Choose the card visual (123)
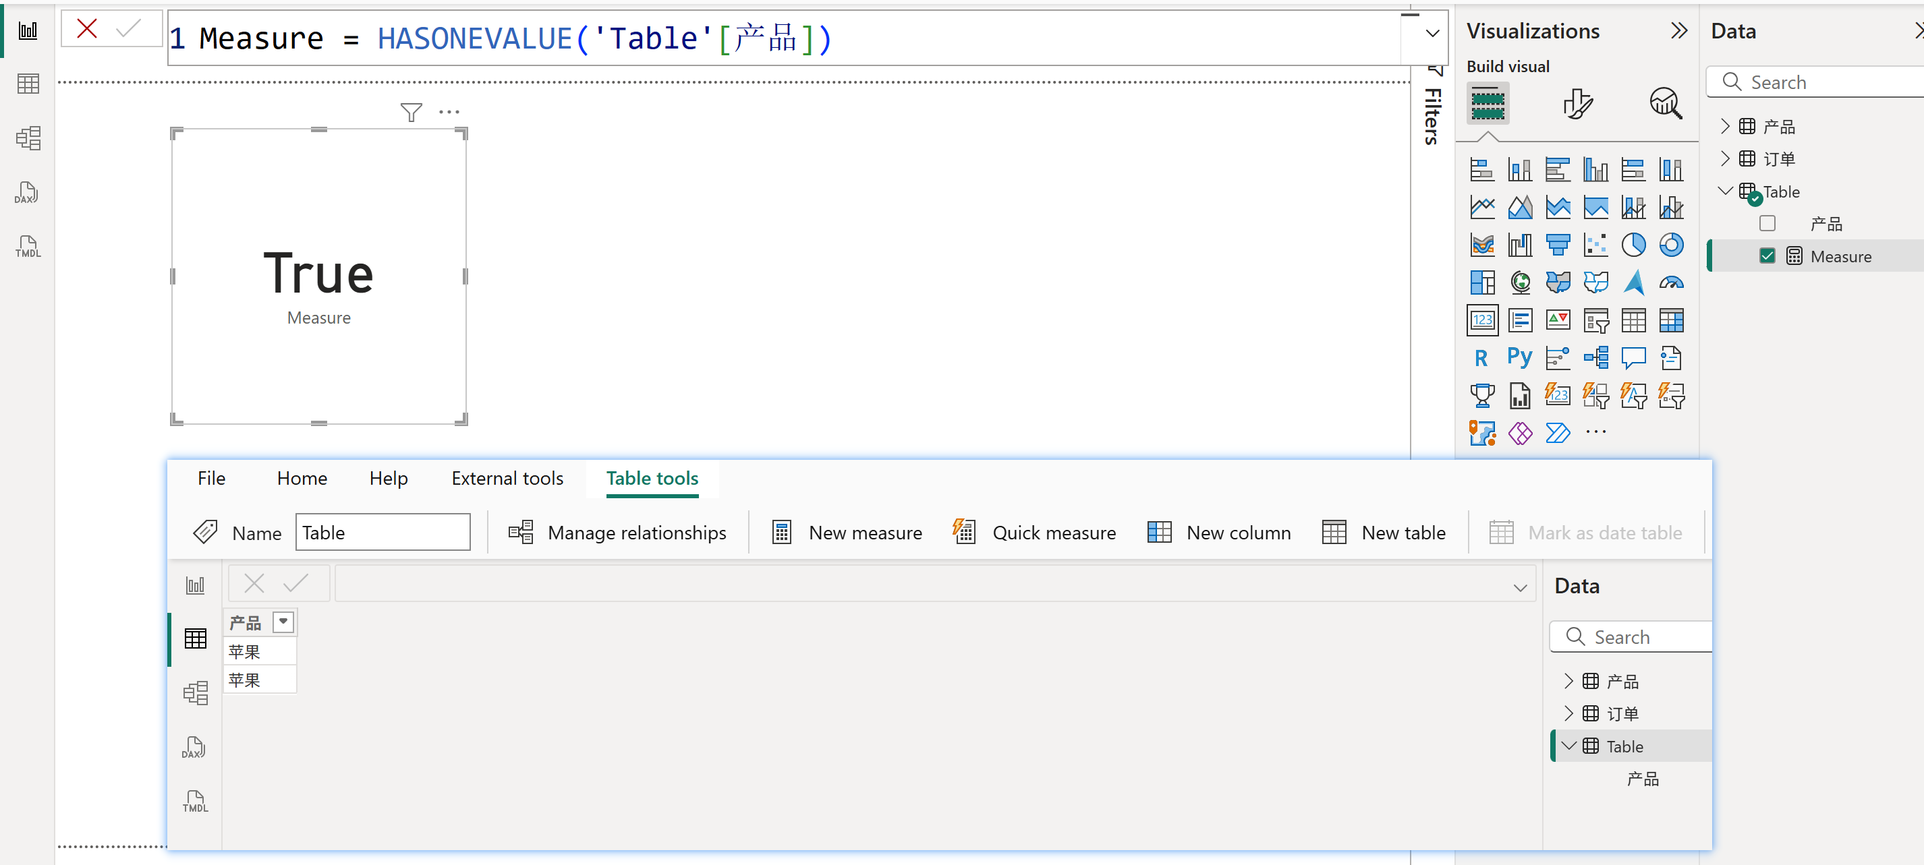The width and height of the screenshot is (1924, 865). pos(1482,320)
